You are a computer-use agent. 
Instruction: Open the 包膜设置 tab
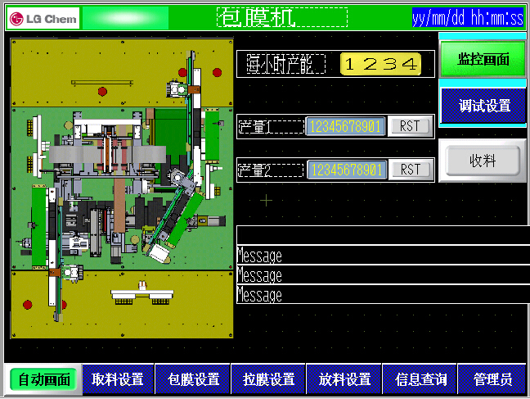tap(193, 379)
